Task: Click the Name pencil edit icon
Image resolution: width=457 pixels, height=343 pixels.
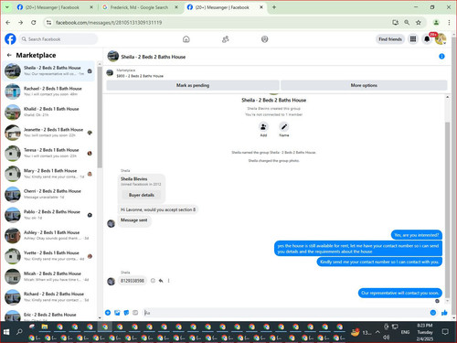Action: (x=284, y=127)
